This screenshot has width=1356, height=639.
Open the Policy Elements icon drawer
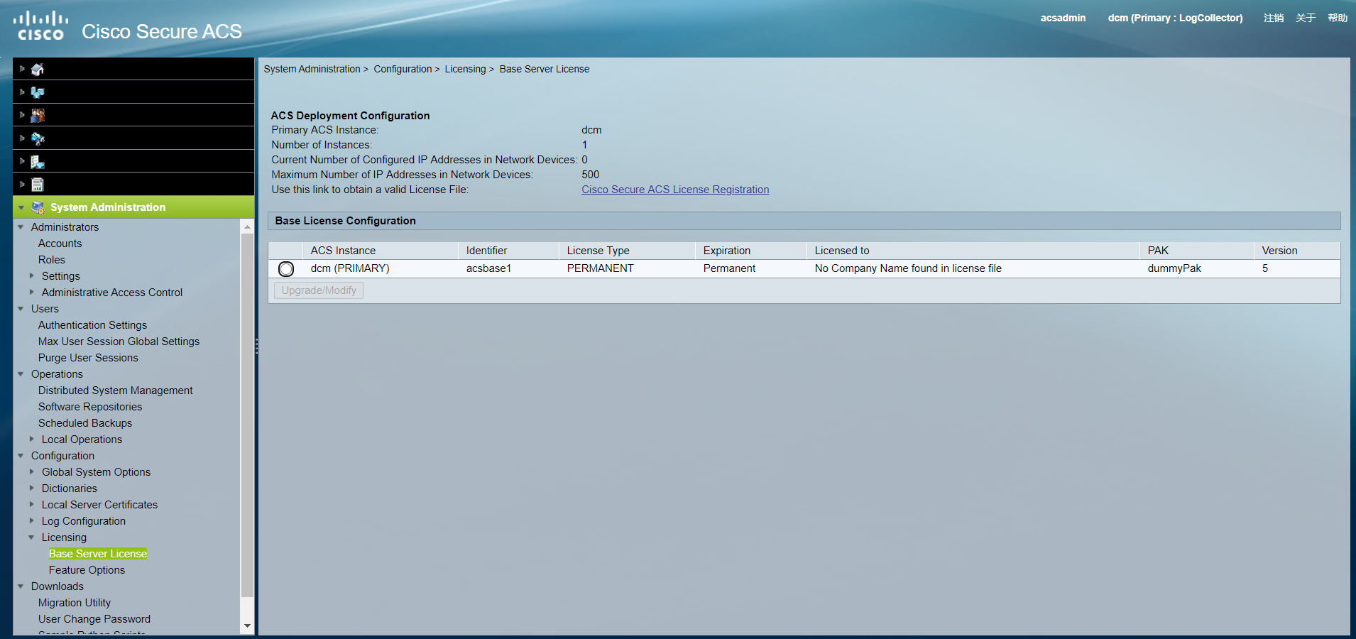coord(38,138)
